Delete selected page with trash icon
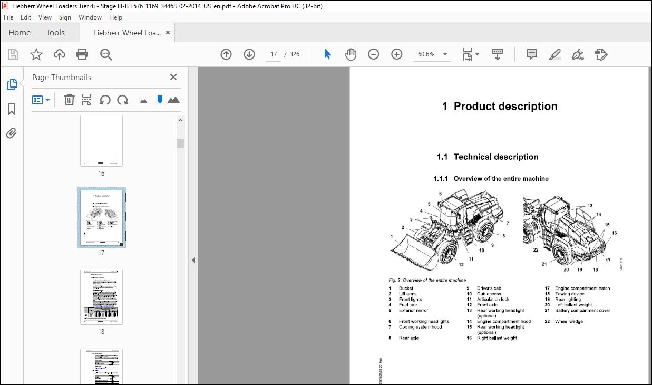This screenshot has height=385, width=652. tap(69, 100)
